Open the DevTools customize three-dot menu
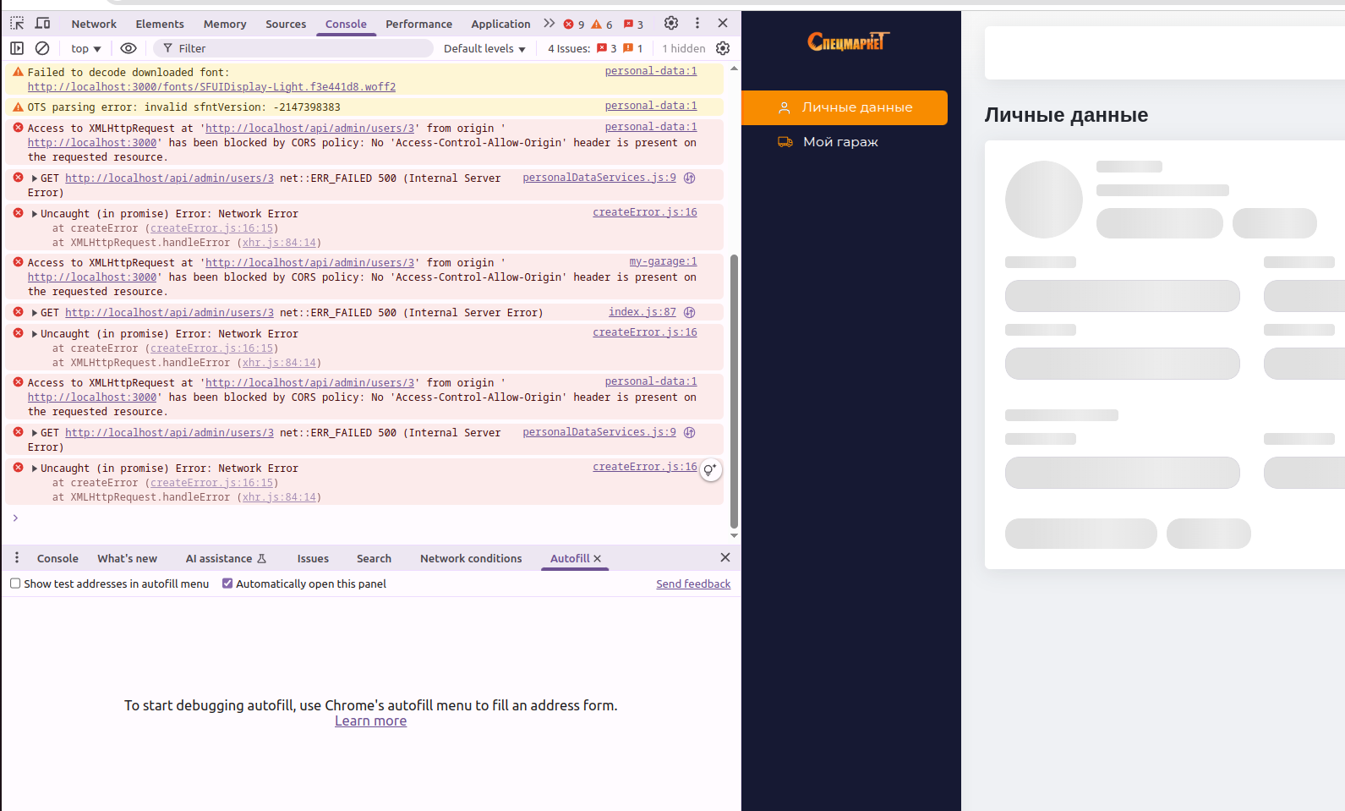The width and height of the screenshot is (1345, 811). 697,24
